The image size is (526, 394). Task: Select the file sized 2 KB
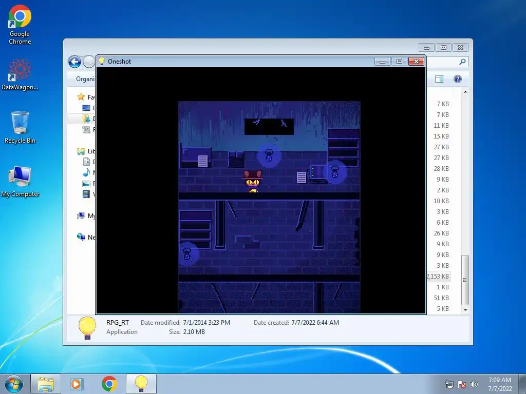point(443,190)
